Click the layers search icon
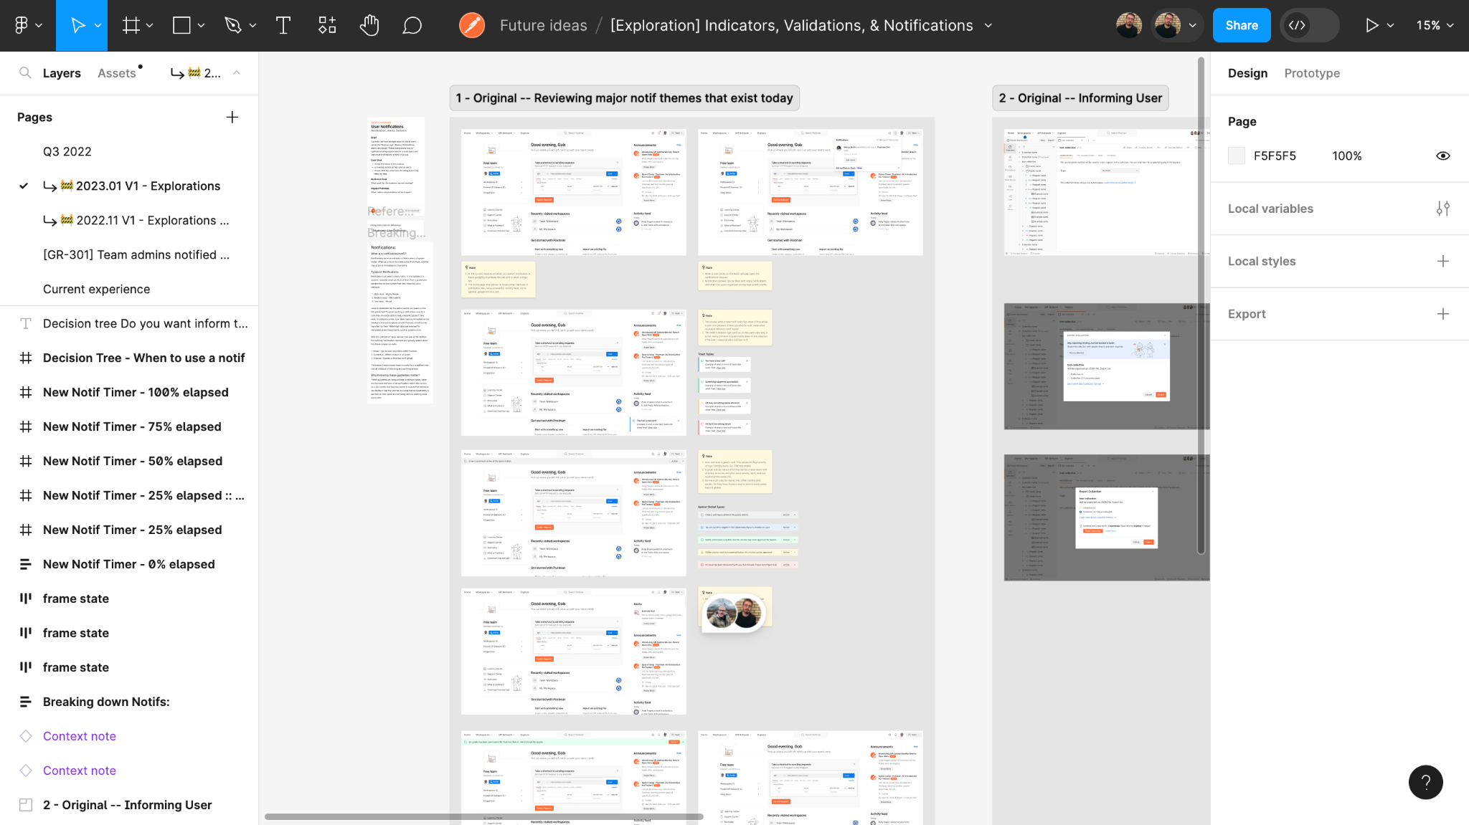Image resolution: width=1469 pixels, height=825 pixels. 25,73
